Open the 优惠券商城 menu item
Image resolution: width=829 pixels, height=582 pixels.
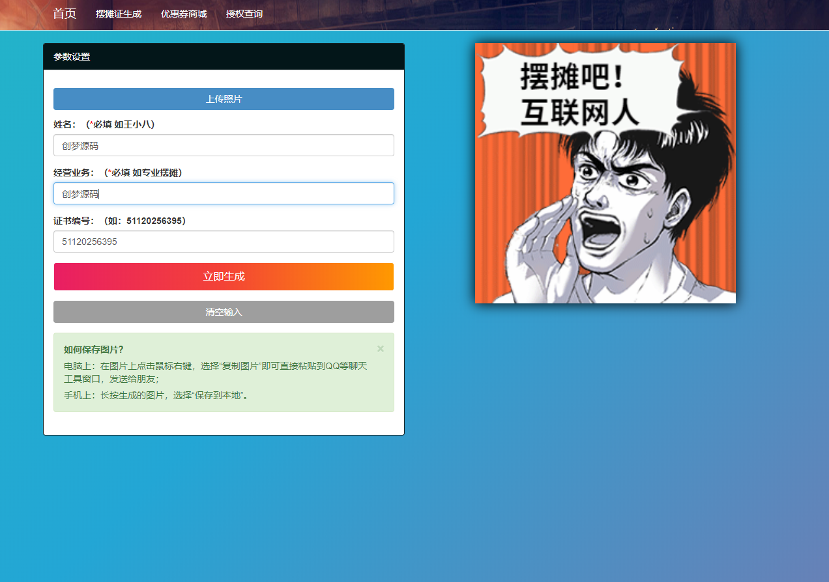click(184, 14)
